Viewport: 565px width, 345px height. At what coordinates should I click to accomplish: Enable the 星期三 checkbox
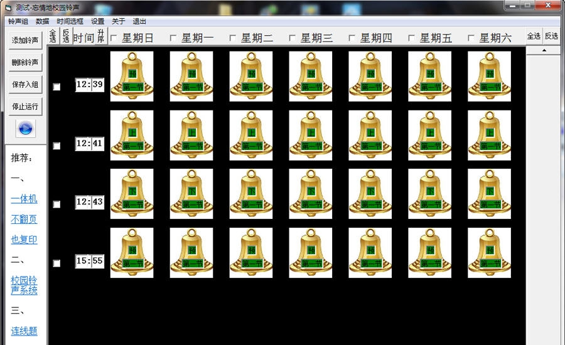[292, 38]
